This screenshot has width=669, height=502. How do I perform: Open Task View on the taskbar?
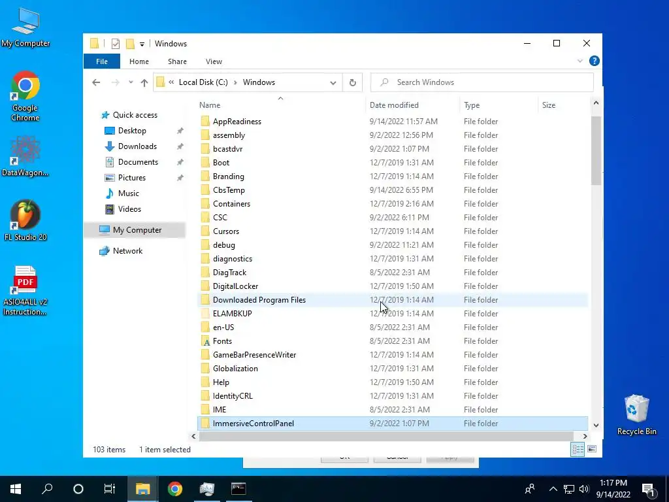pos(110,489)
